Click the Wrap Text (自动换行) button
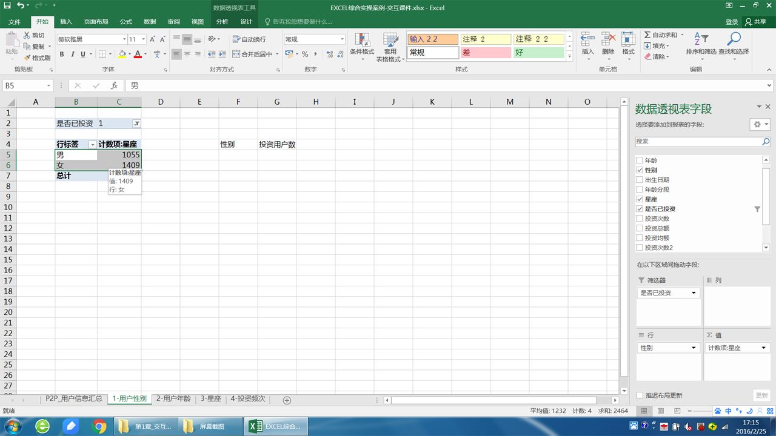Image resolution: width=776 pixels, height=436 pixels. 250,39
